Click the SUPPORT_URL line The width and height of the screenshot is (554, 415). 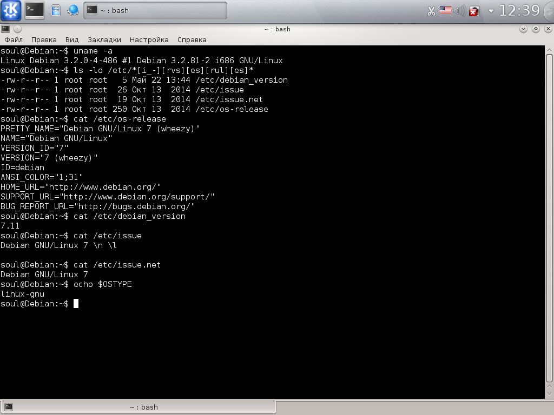[x=108, y=197]
